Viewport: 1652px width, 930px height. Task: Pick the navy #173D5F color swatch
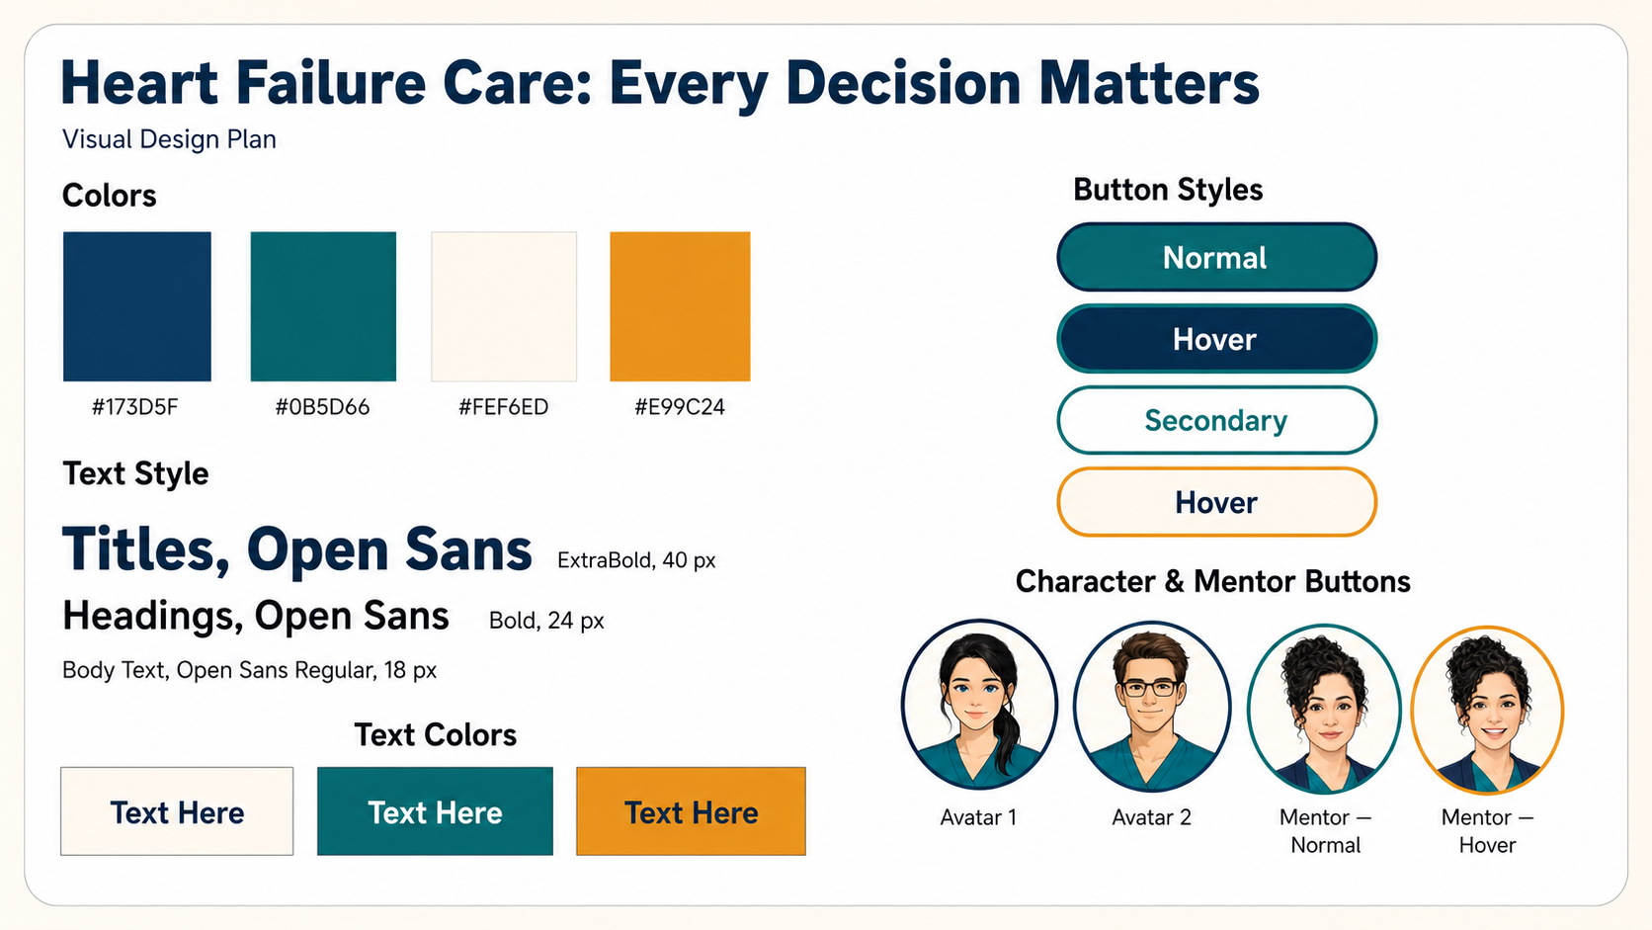tap(137, 306)
